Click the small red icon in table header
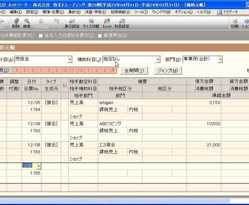This screenshot has height=205, width=249. [65, 85]
